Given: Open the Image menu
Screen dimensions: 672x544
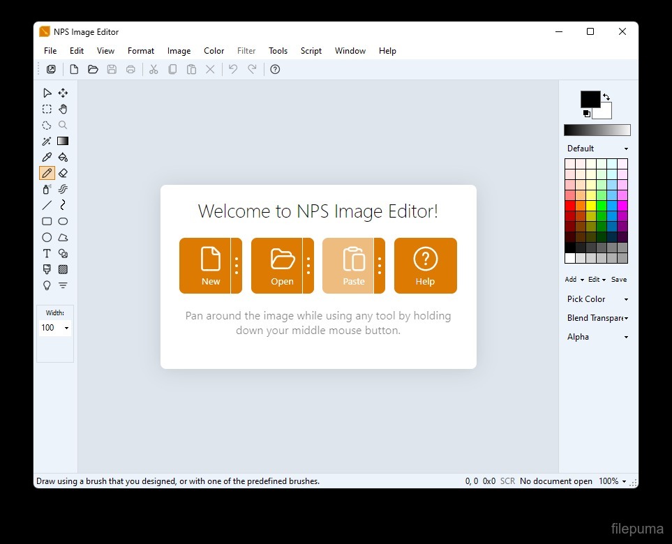Looking at the screenshot, I should coord(179,51).
